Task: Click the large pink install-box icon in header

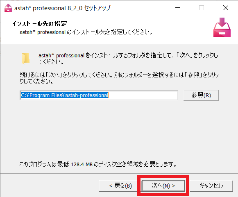Action: (x=222, y=27)
